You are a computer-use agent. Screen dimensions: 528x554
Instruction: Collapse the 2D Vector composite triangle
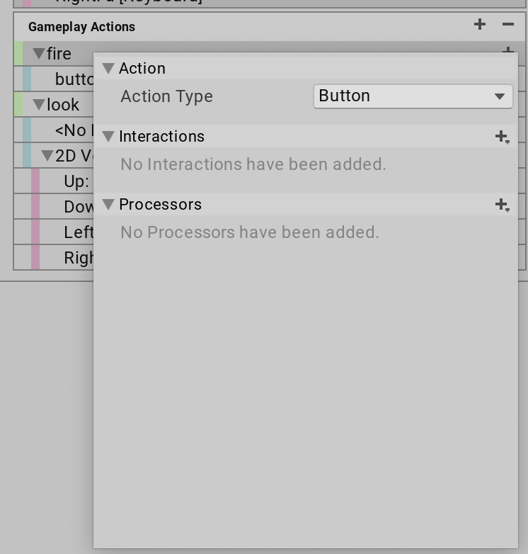[47, 156]
